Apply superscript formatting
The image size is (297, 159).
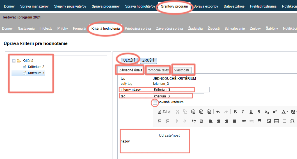(x=275, y=112)
